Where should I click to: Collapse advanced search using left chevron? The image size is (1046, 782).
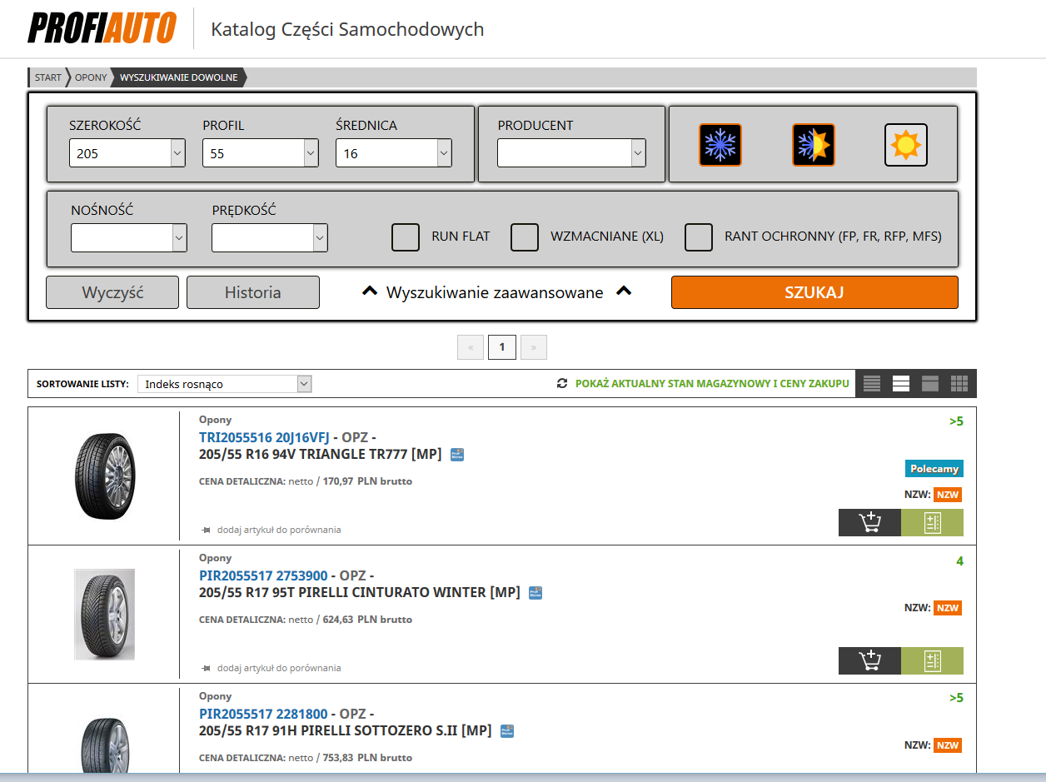[370, 291]
